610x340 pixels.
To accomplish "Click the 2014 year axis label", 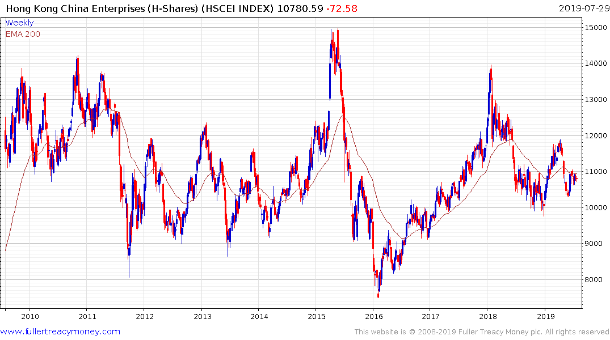I will tap(259, 316).
